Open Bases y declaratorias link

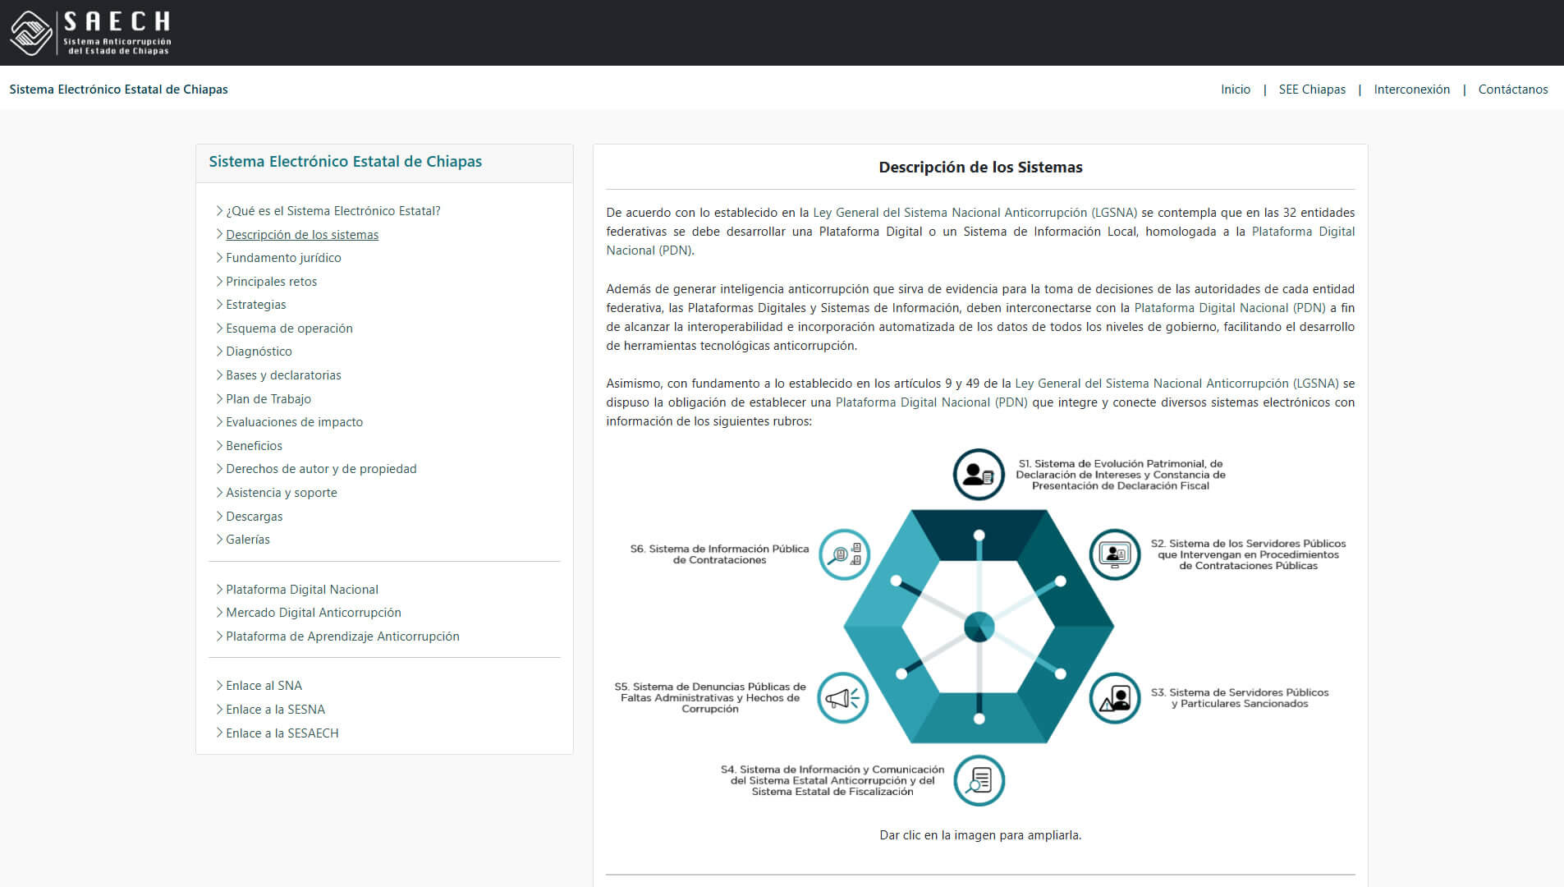(x=283, y=375)
